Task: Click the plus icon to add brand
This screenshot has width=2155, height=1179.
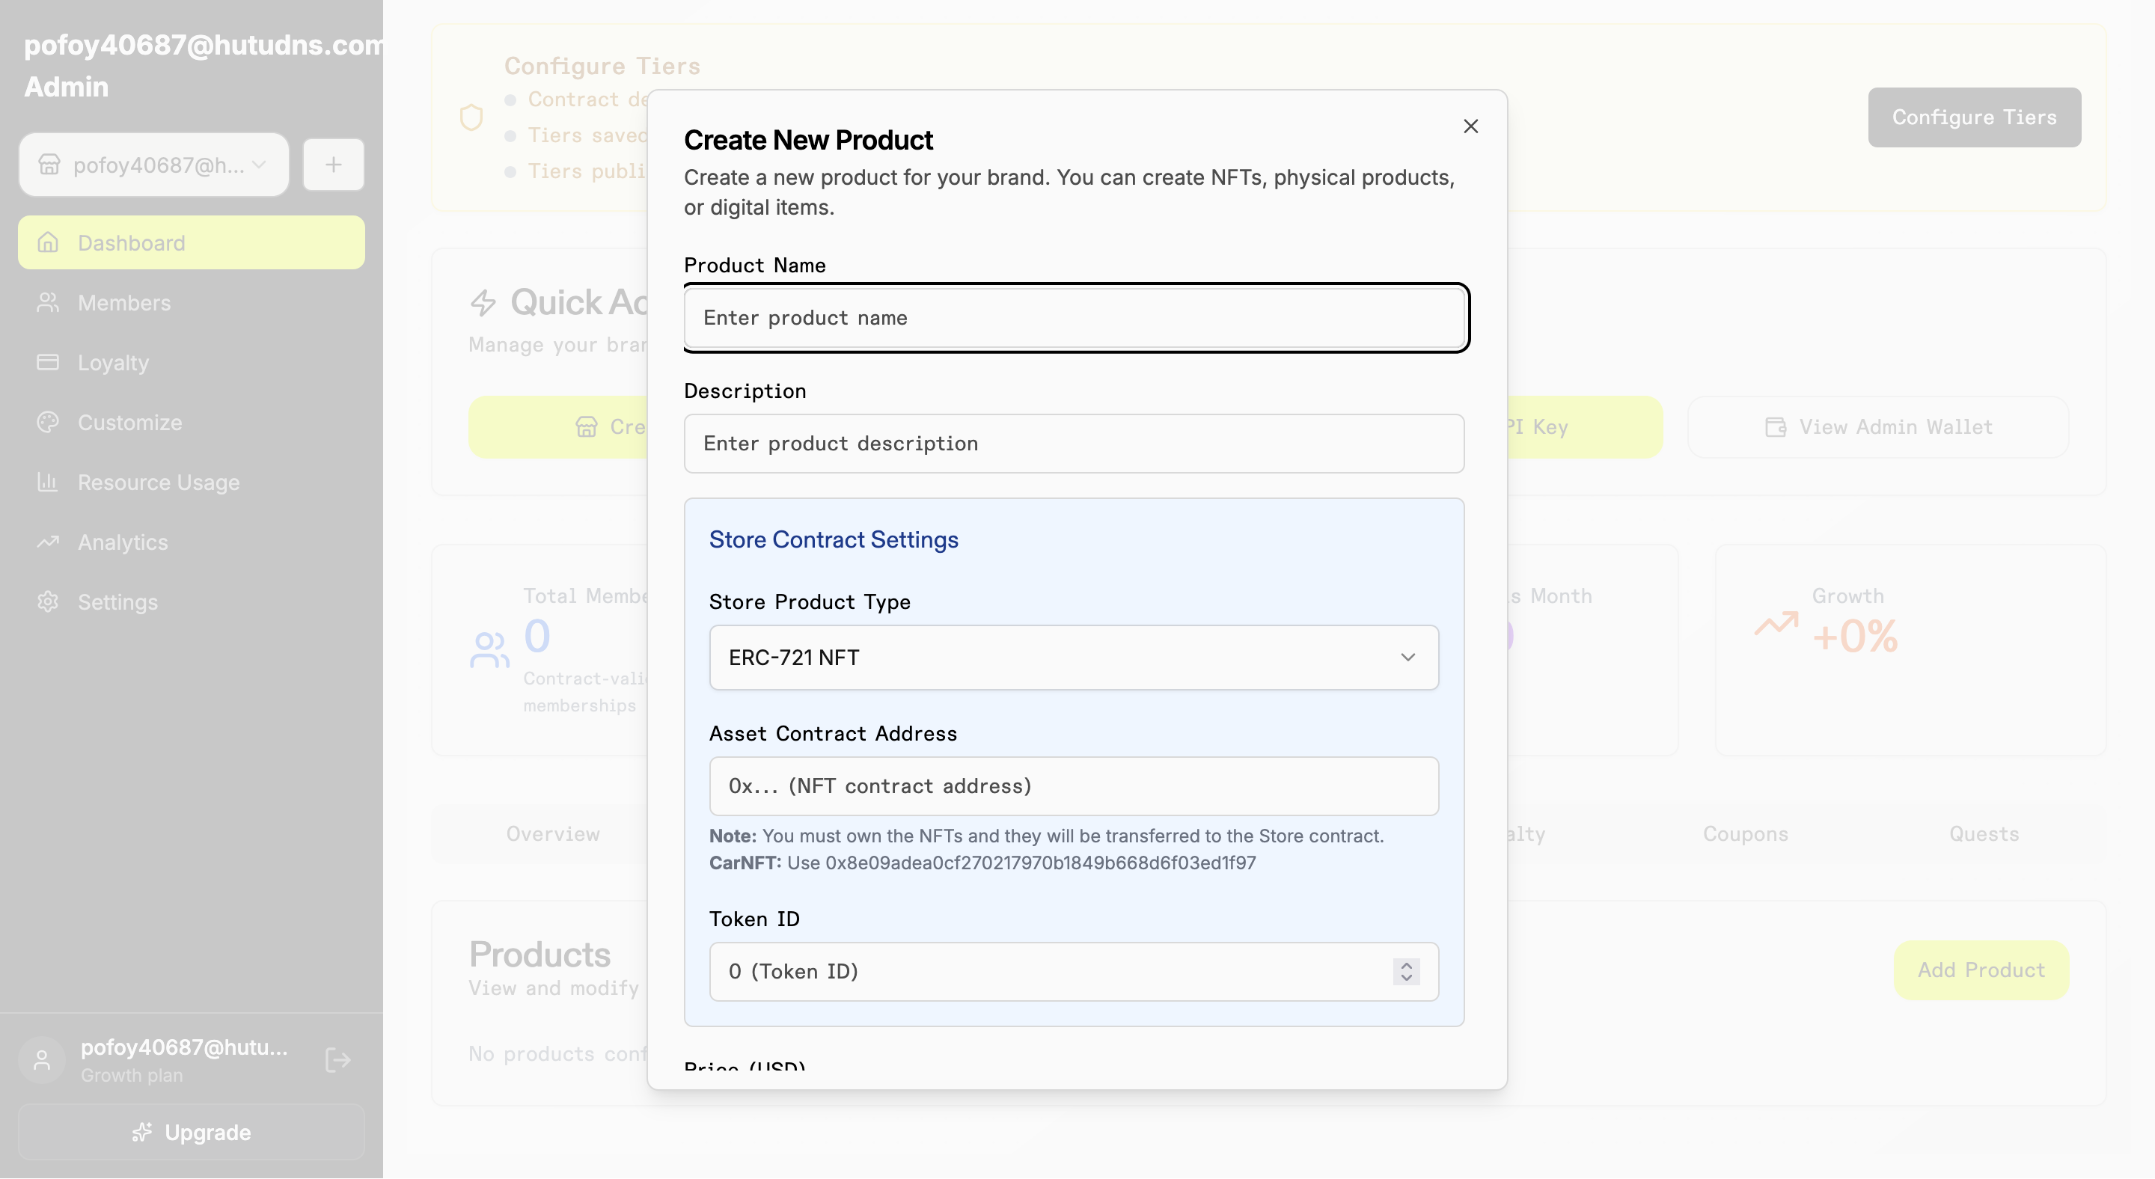Action: coord(333,165)
